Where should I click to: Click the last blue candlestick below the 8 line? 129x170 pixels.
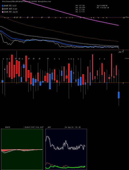119,95
